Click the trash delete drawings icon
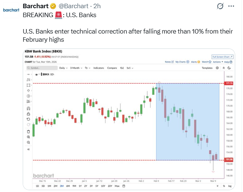Viewport: 243px width, 192px height. [x=29, y=131]
